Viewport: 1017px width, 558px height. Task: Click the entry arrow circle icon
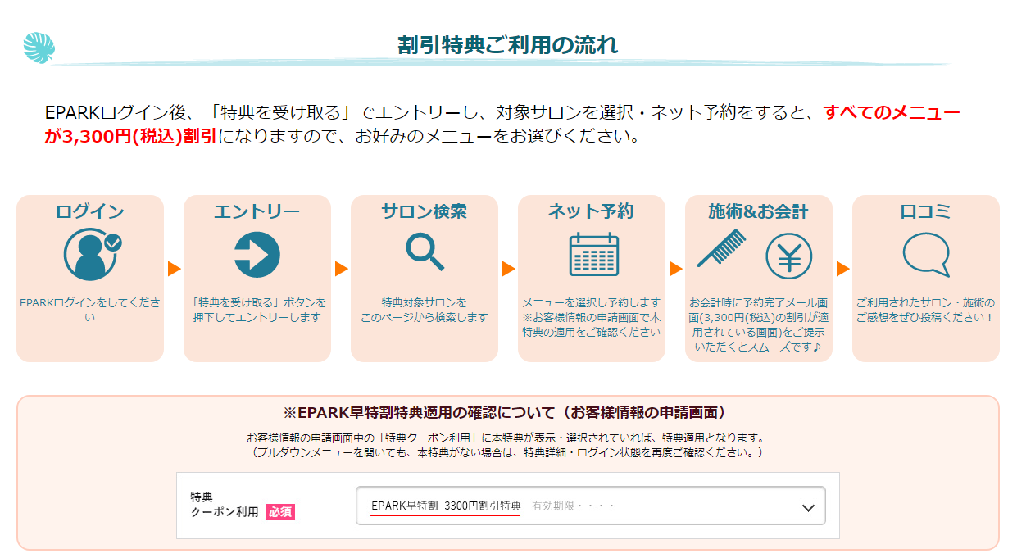click(x=257, y=255)
